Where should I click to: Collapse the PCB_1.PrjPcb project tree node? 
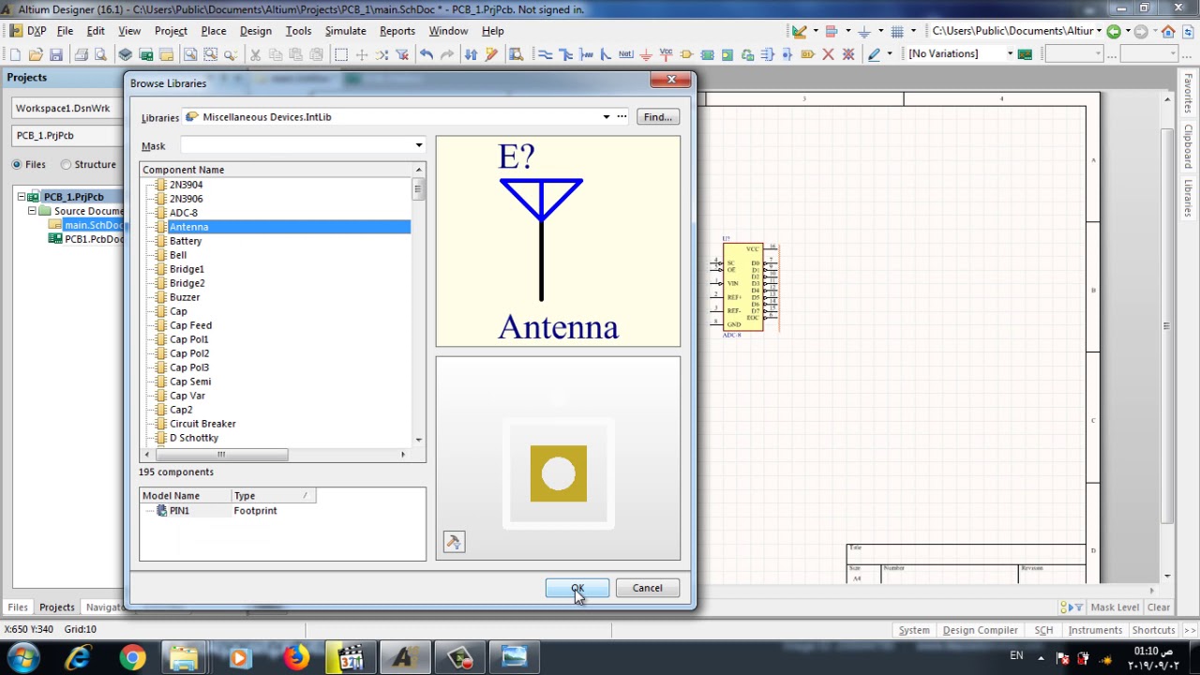point(21,197)
